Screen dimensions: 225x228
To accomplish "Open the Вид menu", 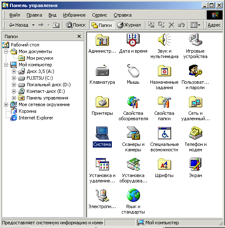I will click(52, 15).
